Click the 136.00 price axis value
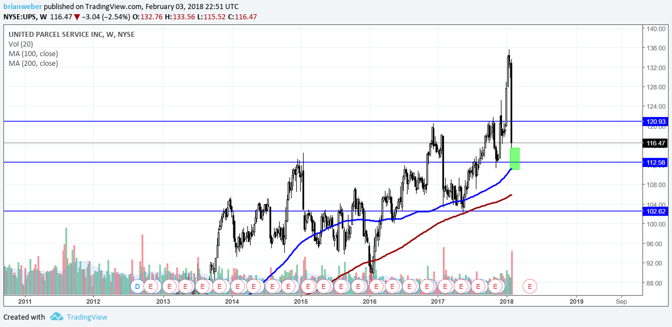This screenshot has height=327, width=672. (x=656, y=48)
